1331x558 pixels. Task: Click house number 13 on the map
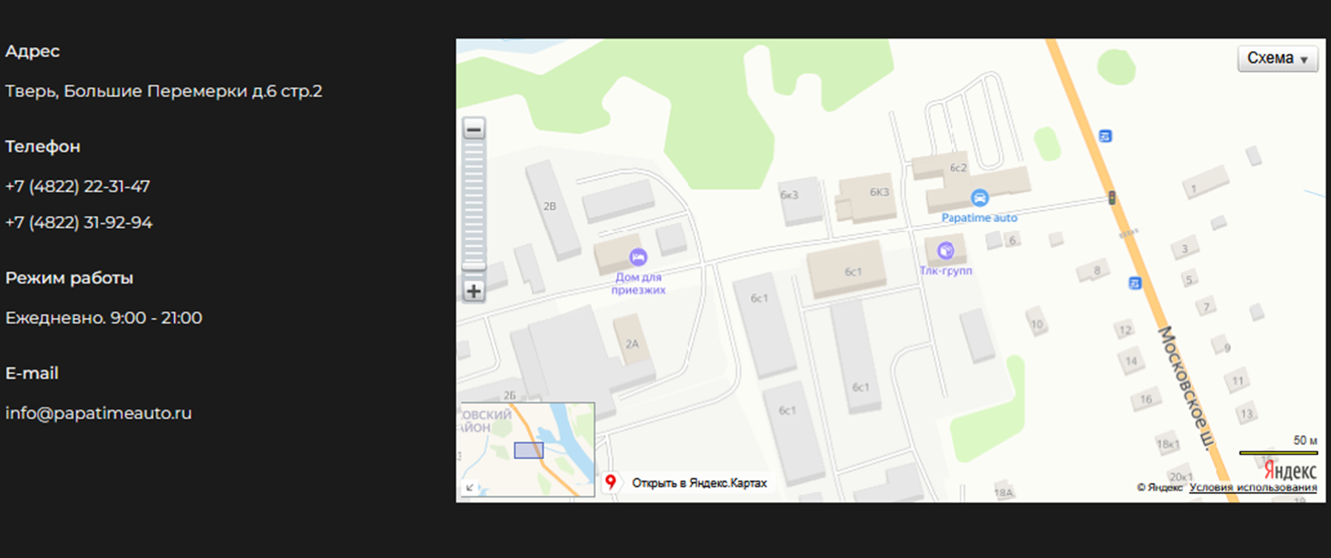click(x=1246, y=414)
